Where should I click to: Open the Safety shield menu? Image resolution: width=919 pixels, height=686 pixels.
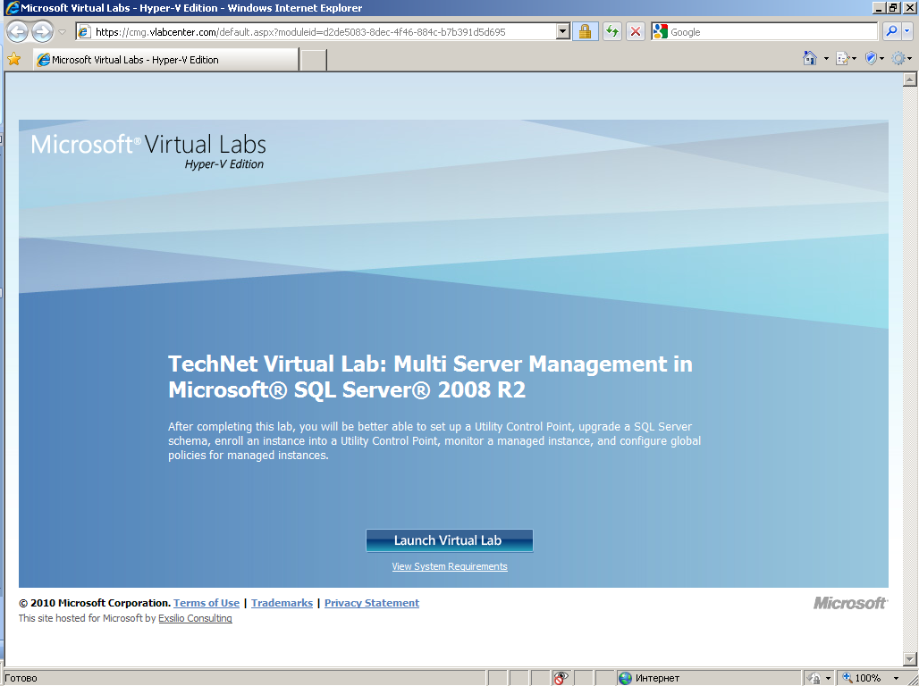(872, 58)
